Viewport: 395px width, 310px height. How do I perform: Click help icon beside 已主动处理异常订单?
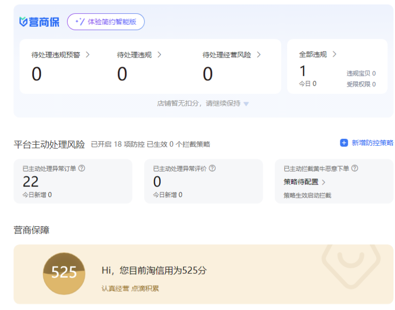(x=81, y=168)
